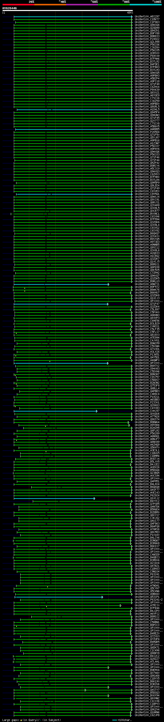The width and height of the screenshot is (164, 722).
Task: Click the cyan alignment bar for UniRef100_Q71F47
Action: click(x=61, y=304)
